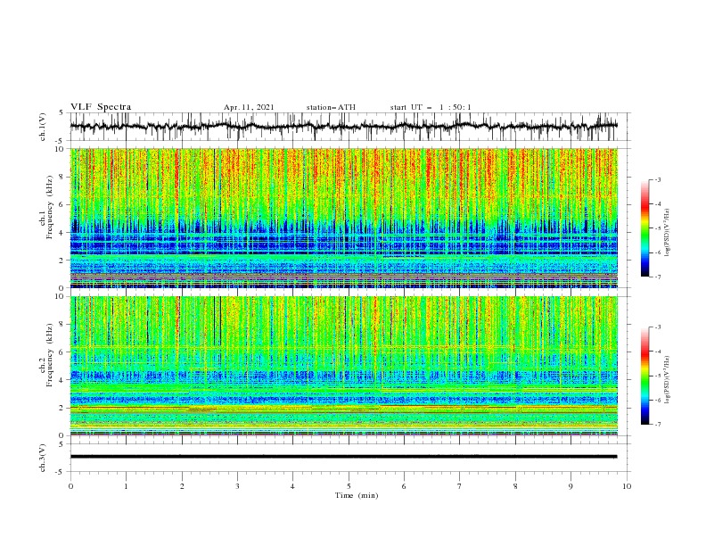The width and height of the screenshot is (706, 546).
Task: Click inside the ch.2 spectrogram panel
Action: (x=343, y=366)
